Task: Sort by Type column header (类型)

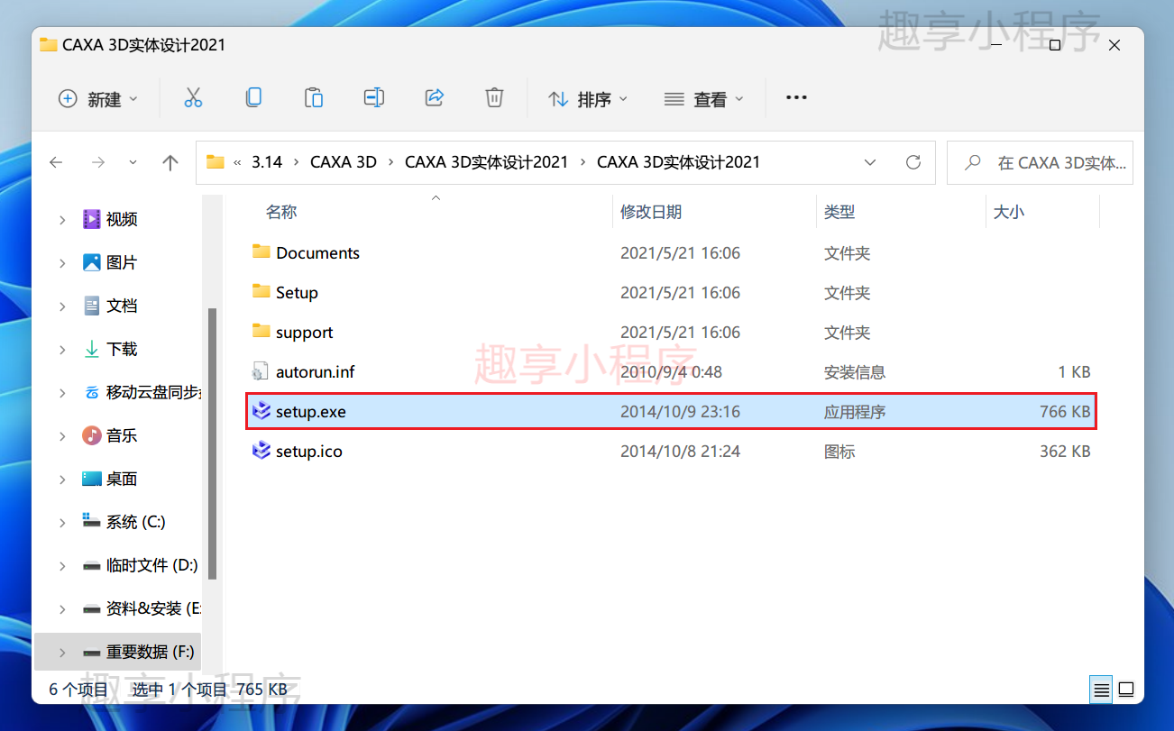Action: (839, 212)
